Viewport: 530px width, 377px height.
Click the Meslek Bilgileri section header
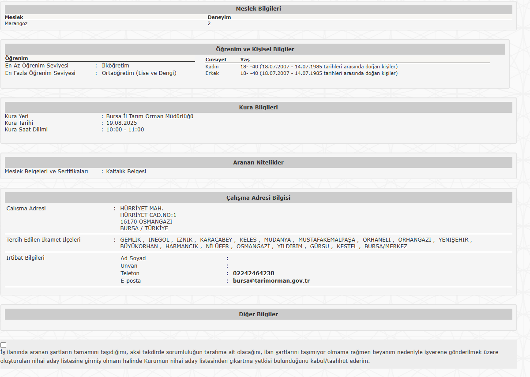[258, 9]
